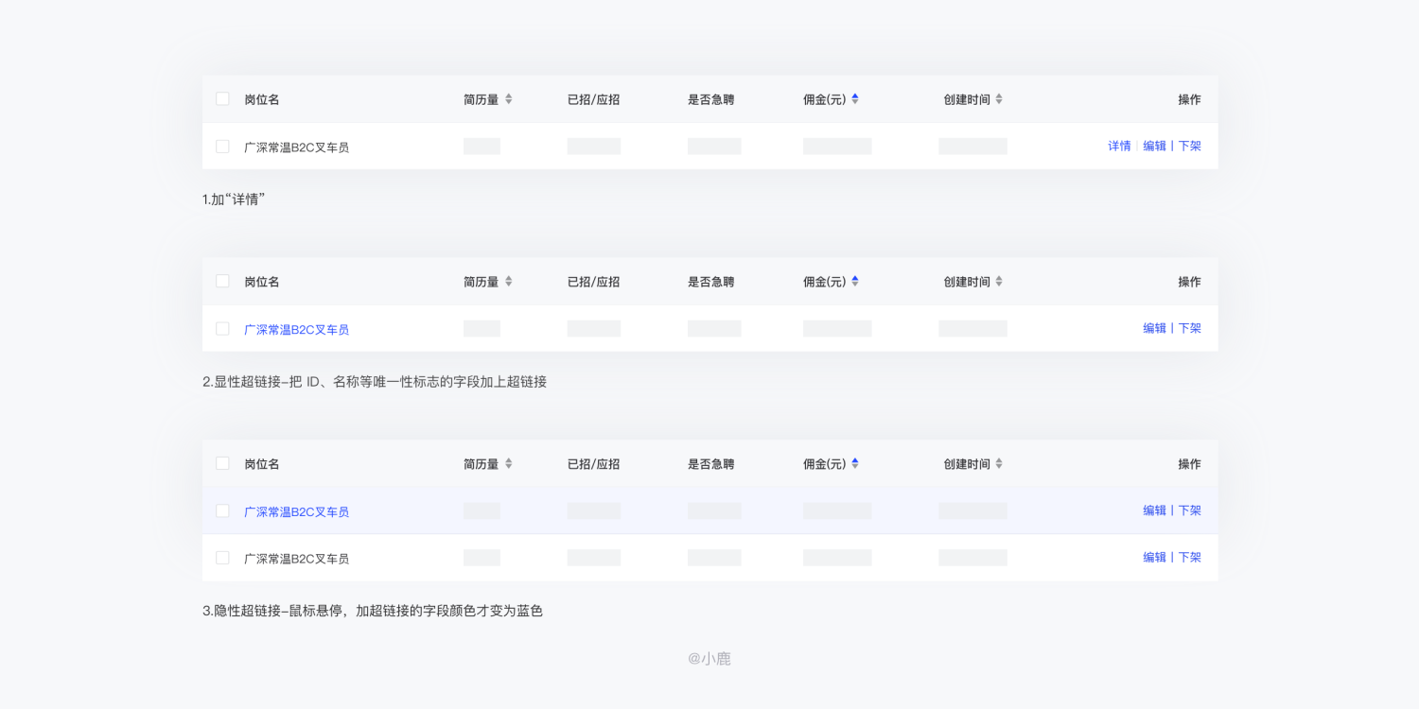
Task: Click 下架 in the middle table row
Action: click(x=1189, y=329)
